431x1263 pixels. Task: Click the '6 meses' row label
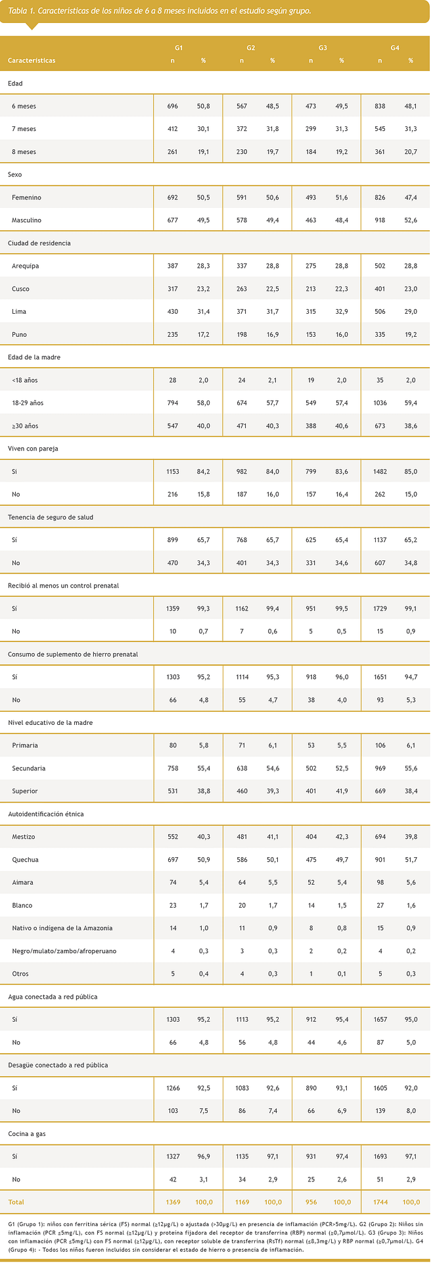[24, 106]
